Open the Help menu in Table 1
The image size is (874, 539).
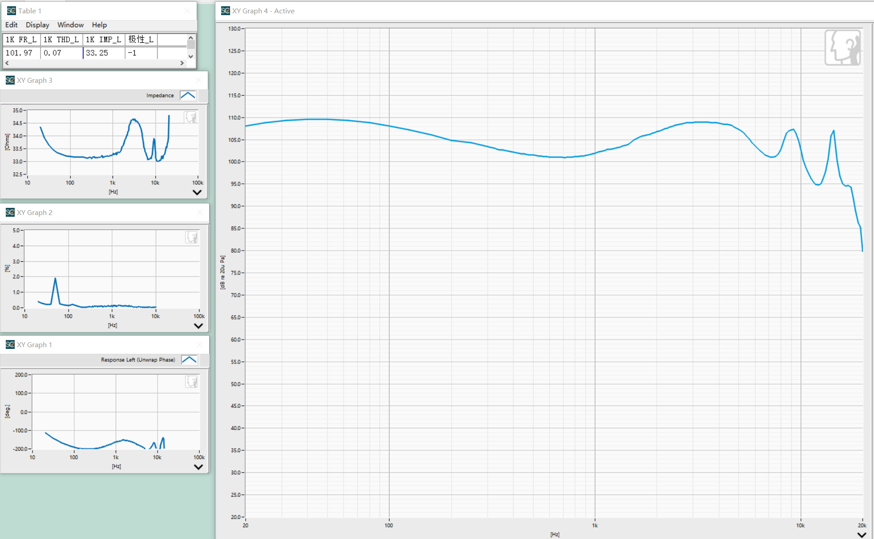(99, 25)
